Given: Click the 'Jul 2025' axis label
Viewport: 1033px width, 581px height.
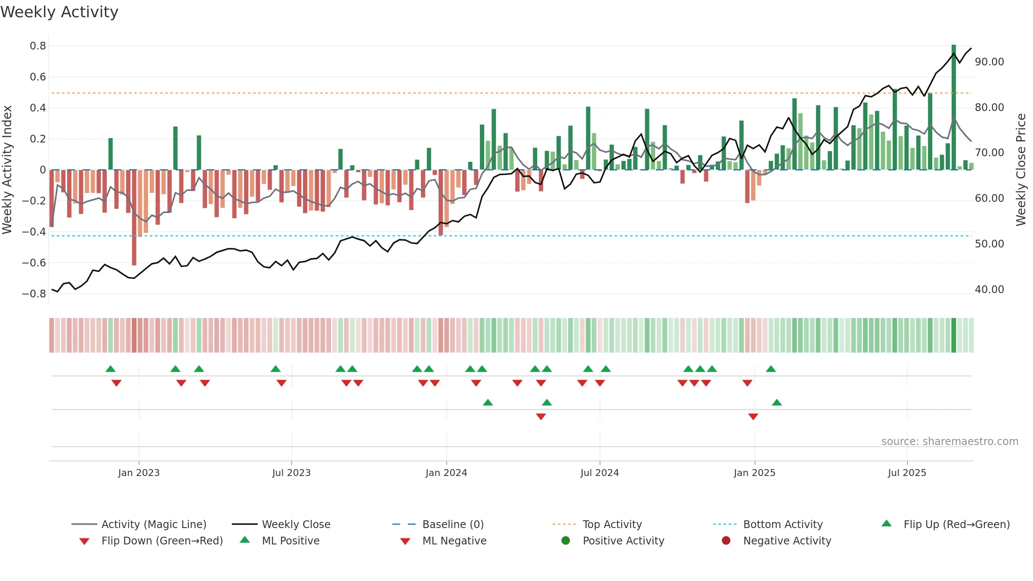Looking at the screenshot, I should click(907, 473).
